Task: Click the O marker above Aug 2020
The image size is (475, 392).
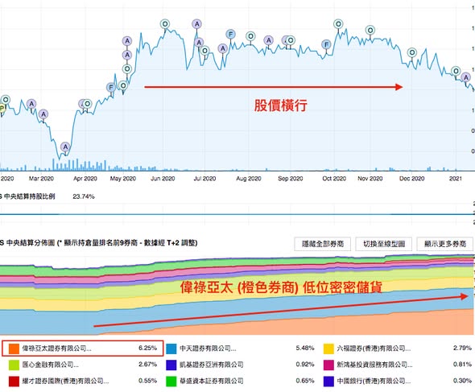Action: (x=250, y=36)
